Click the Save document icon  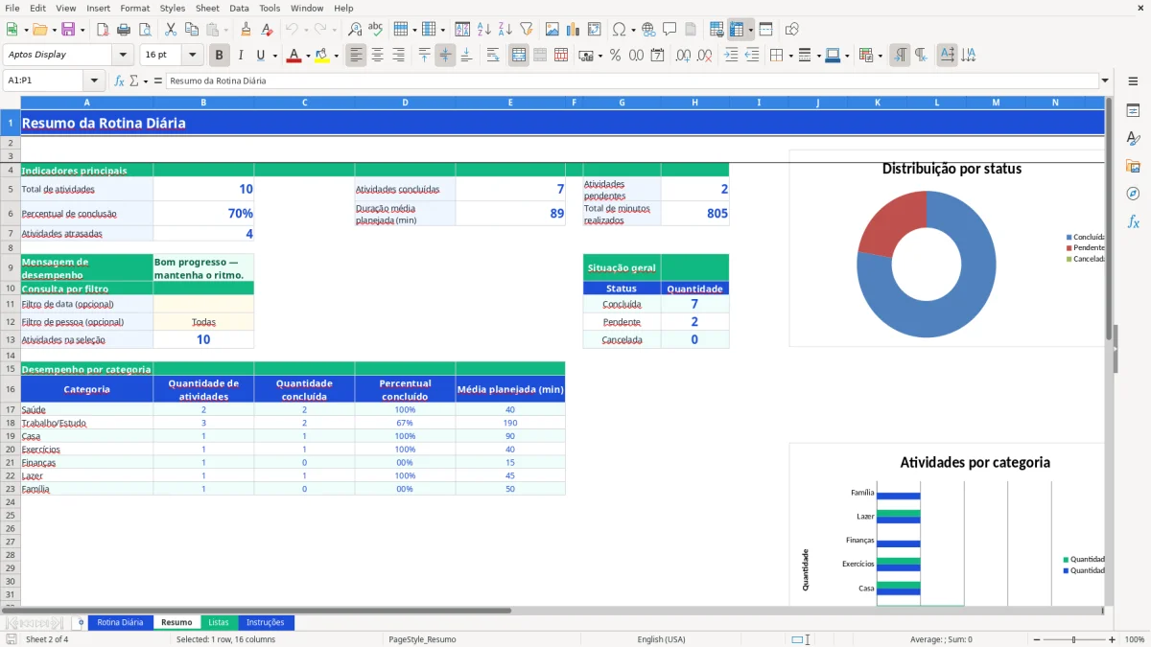pos(68,30)
